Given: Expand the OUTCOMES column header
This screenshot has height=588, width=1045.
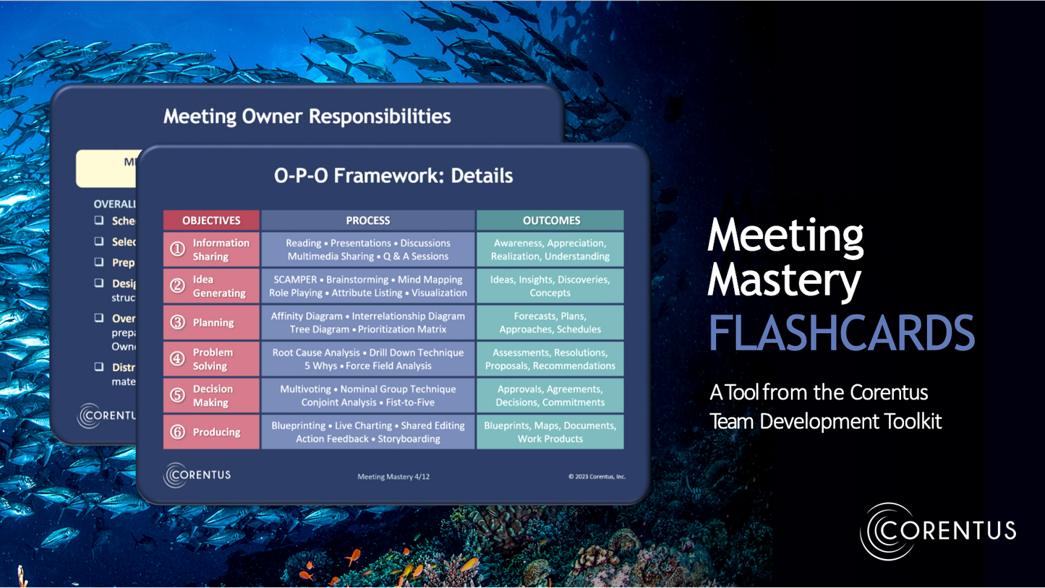Looking at the screenshot, I should point(550,220).
